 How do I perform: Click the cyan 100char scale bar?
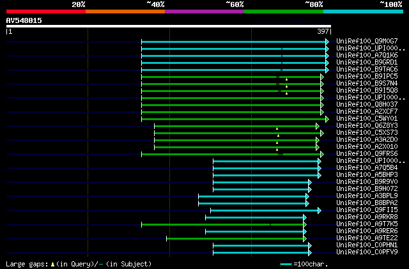coord(286,265)
